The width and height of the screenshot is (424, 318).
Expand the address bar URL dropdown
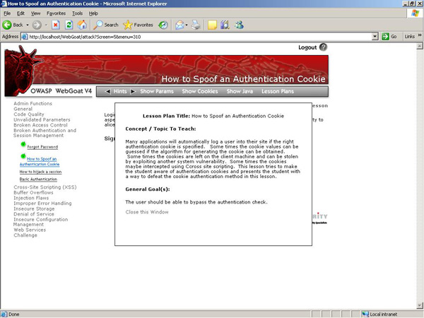[x=375, y=37]
